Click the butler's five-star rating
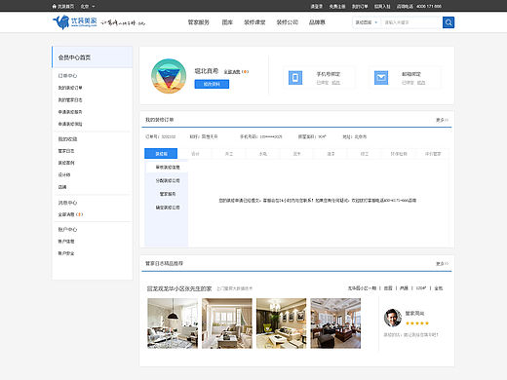The width and height of the screenshot is (507, 380). (417, 323)
